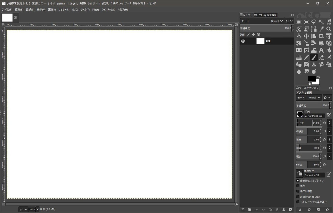Select the Move tool
The image size is (333, 213).
[306, 36]
